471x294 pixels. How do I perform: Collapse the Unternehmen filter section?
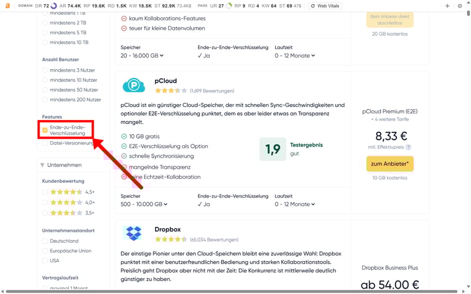pos(43,165)
